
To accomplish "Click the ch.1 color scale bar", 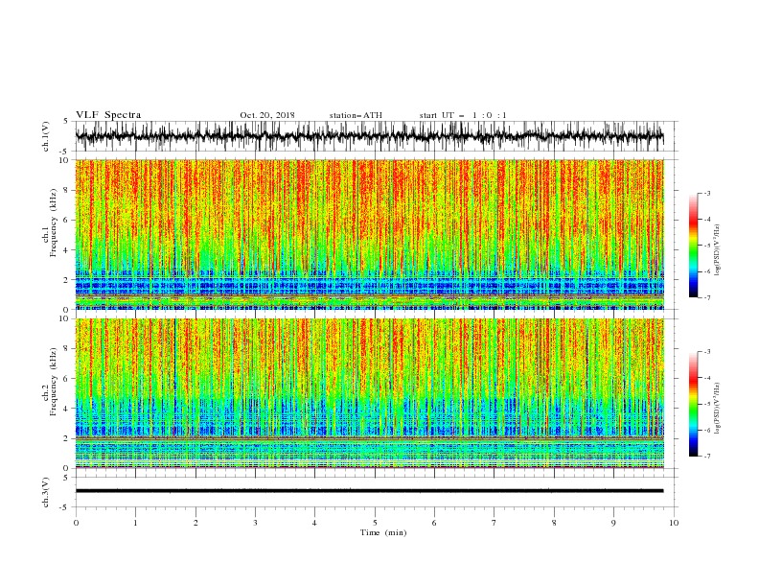I will click(693, 246).
